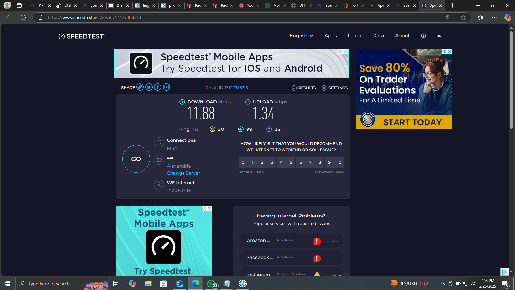Choose rating 5 on recommendation scale
The height and width of the screenshot is (290, 515).
pos(291,162)
